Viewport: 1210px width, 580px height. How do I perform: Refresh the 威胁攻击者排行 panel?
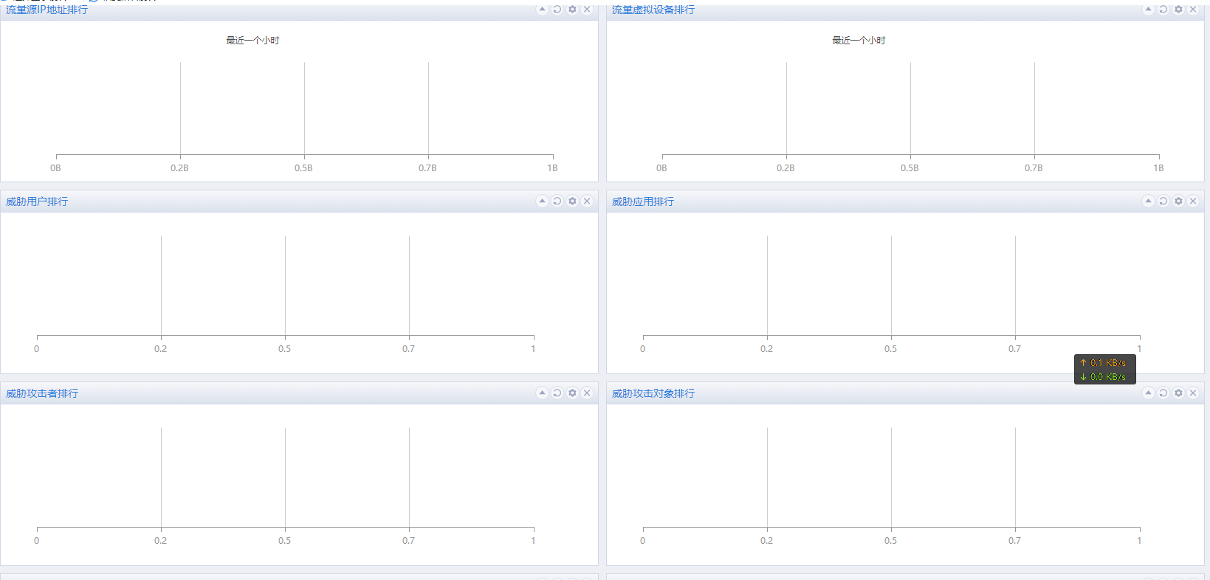coord(557,393)
